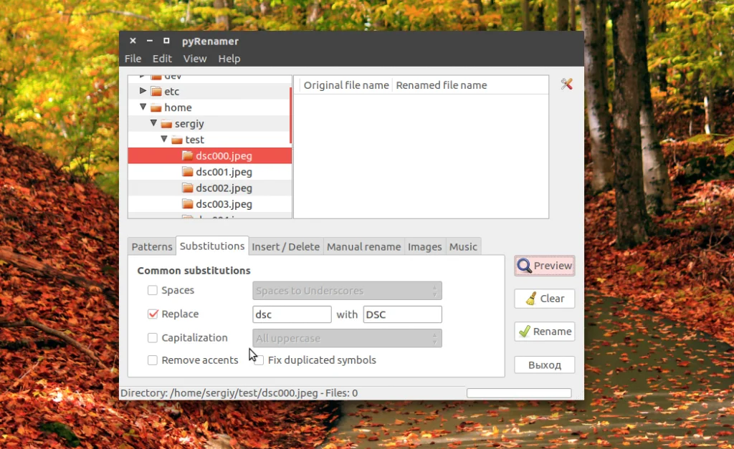Collapse the test folder arrow
Screen dimensions: 734x449
164,139
